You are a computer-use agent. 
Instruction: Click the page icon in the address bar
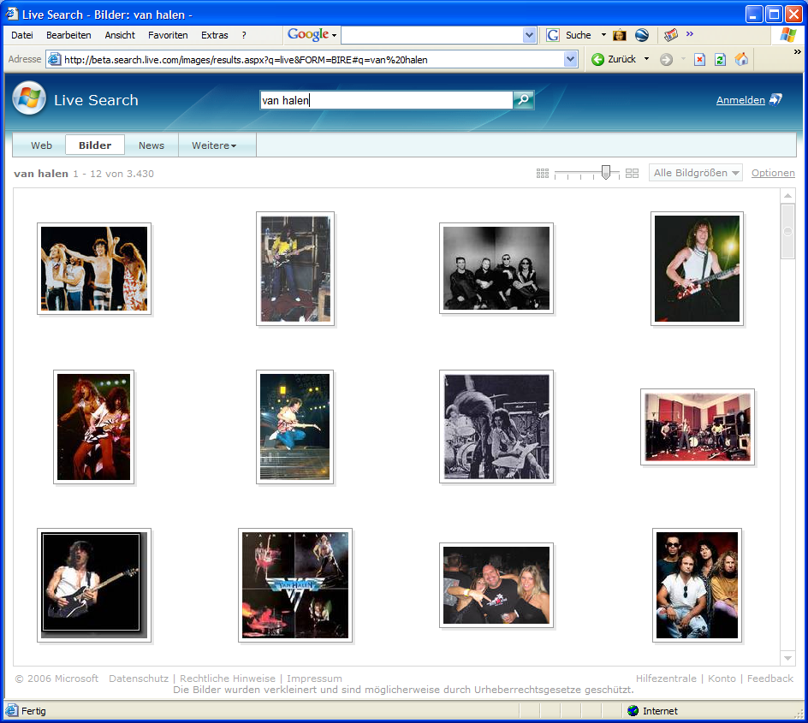click(55, 60)
